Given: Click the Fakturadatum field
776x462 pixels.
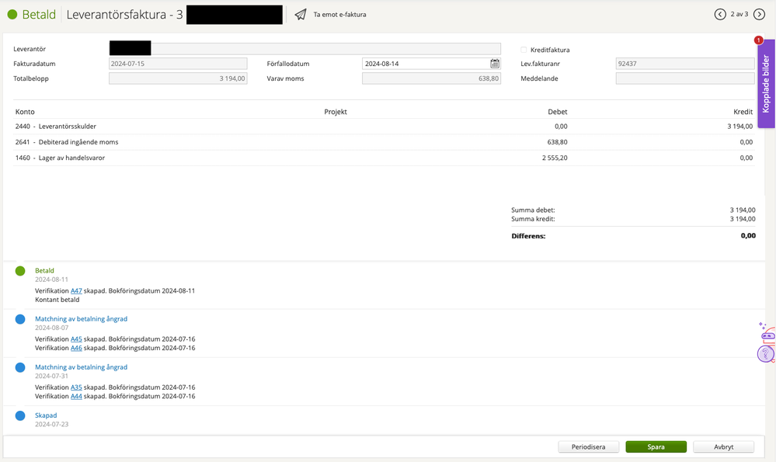Looking at the screenshot, I should tap(178, 64).
